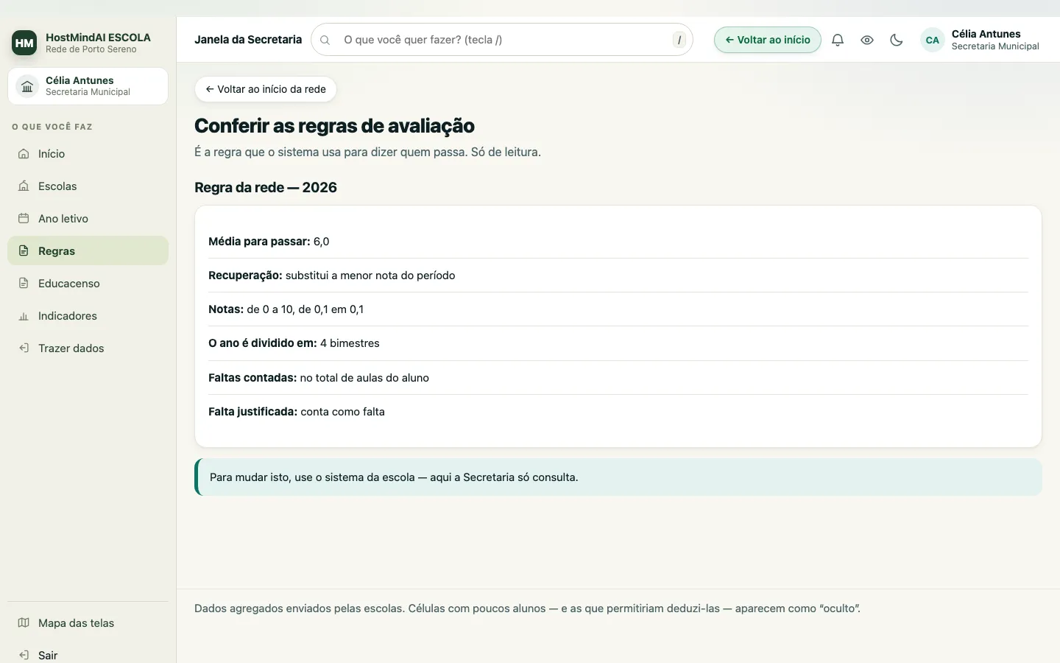Click the HostMindAI ESCOLA brand name
The image size is (1060, 663).
(x=98, y=38)
